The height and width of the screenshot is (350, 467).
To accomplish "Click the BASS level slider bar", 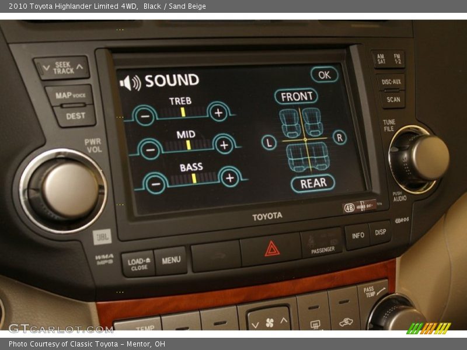I will point(192,178).
